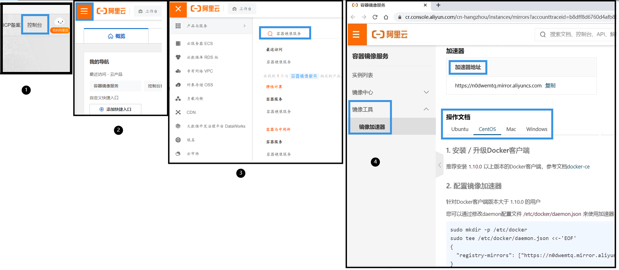
Task: Select the 概览 tab with house icon
Action: 116,36
